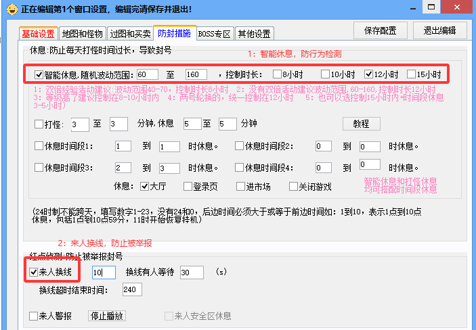Enable the 来人警报 checkbox
The width and height of the screenshot is (476, 330).
(x=34, y=316)
